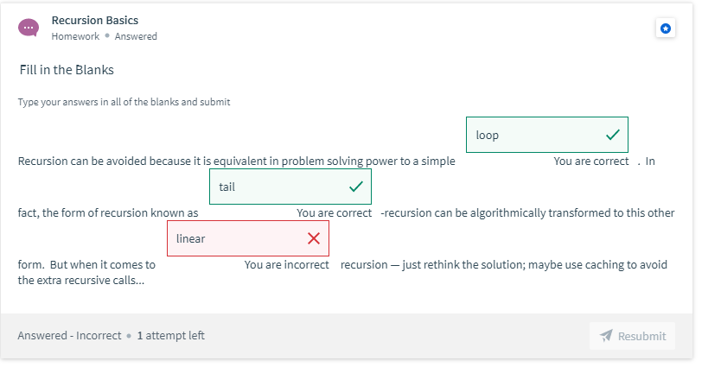Click 'You are correct' beside loop field
Viewport: 721px width, 367px height.
click(590, 161)
